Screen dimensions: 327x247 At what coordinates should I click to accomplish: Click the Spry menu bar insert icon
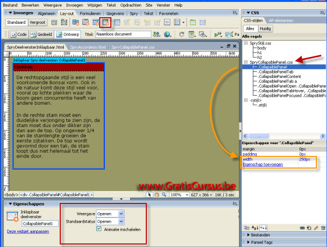(75, 22)
